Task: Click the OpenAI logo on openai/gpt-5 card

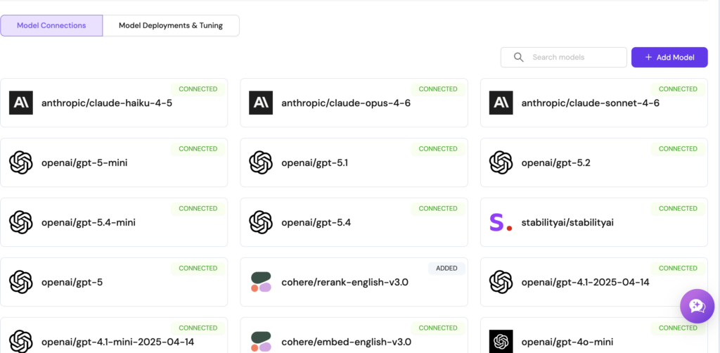Action: click(x=21, y=282)
